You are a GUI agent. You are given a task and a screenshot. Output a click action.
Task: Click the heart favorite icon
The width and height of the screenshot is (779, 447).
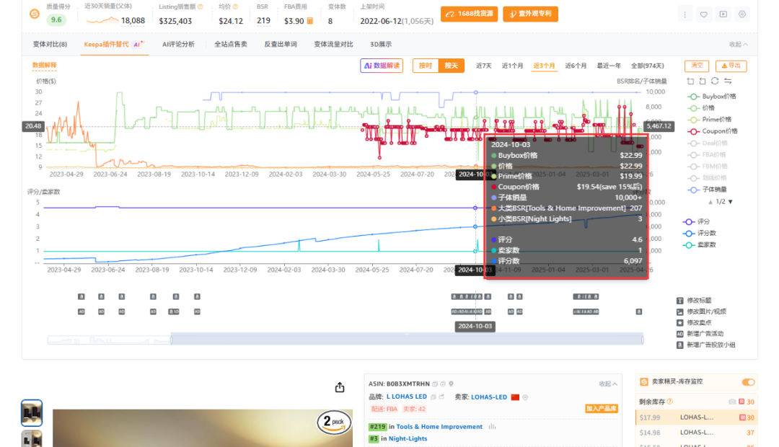[x=704, y=14]
